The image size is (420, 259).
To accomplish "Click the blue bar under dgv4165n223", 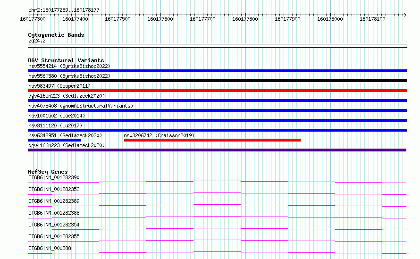I will pos(217,100).
